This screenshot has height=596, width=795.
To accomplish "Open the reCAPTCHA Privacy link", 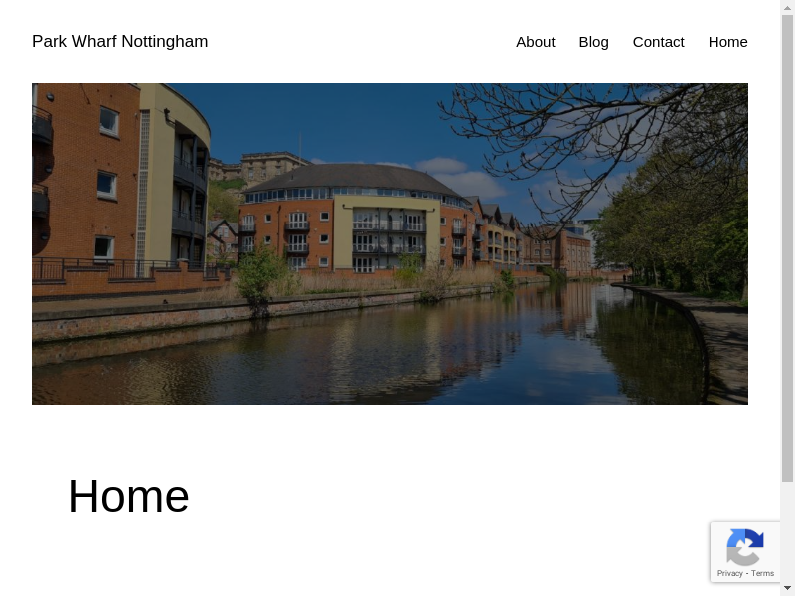I will pos(729,573).
